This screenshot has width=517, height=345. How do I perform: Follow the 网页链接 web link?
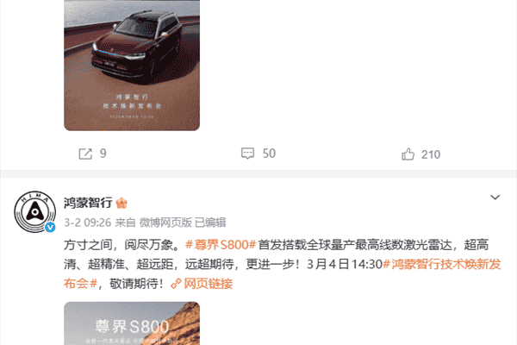point(208,284)
